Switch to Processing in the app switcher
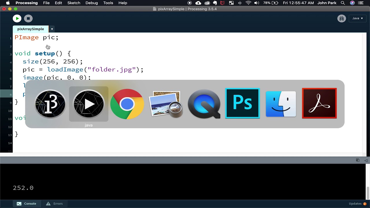 [x=50, y=104]
